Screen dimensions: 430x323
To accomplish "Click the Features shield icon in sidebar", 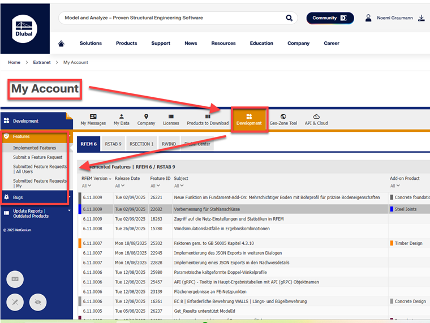I will tap(7, 136).
